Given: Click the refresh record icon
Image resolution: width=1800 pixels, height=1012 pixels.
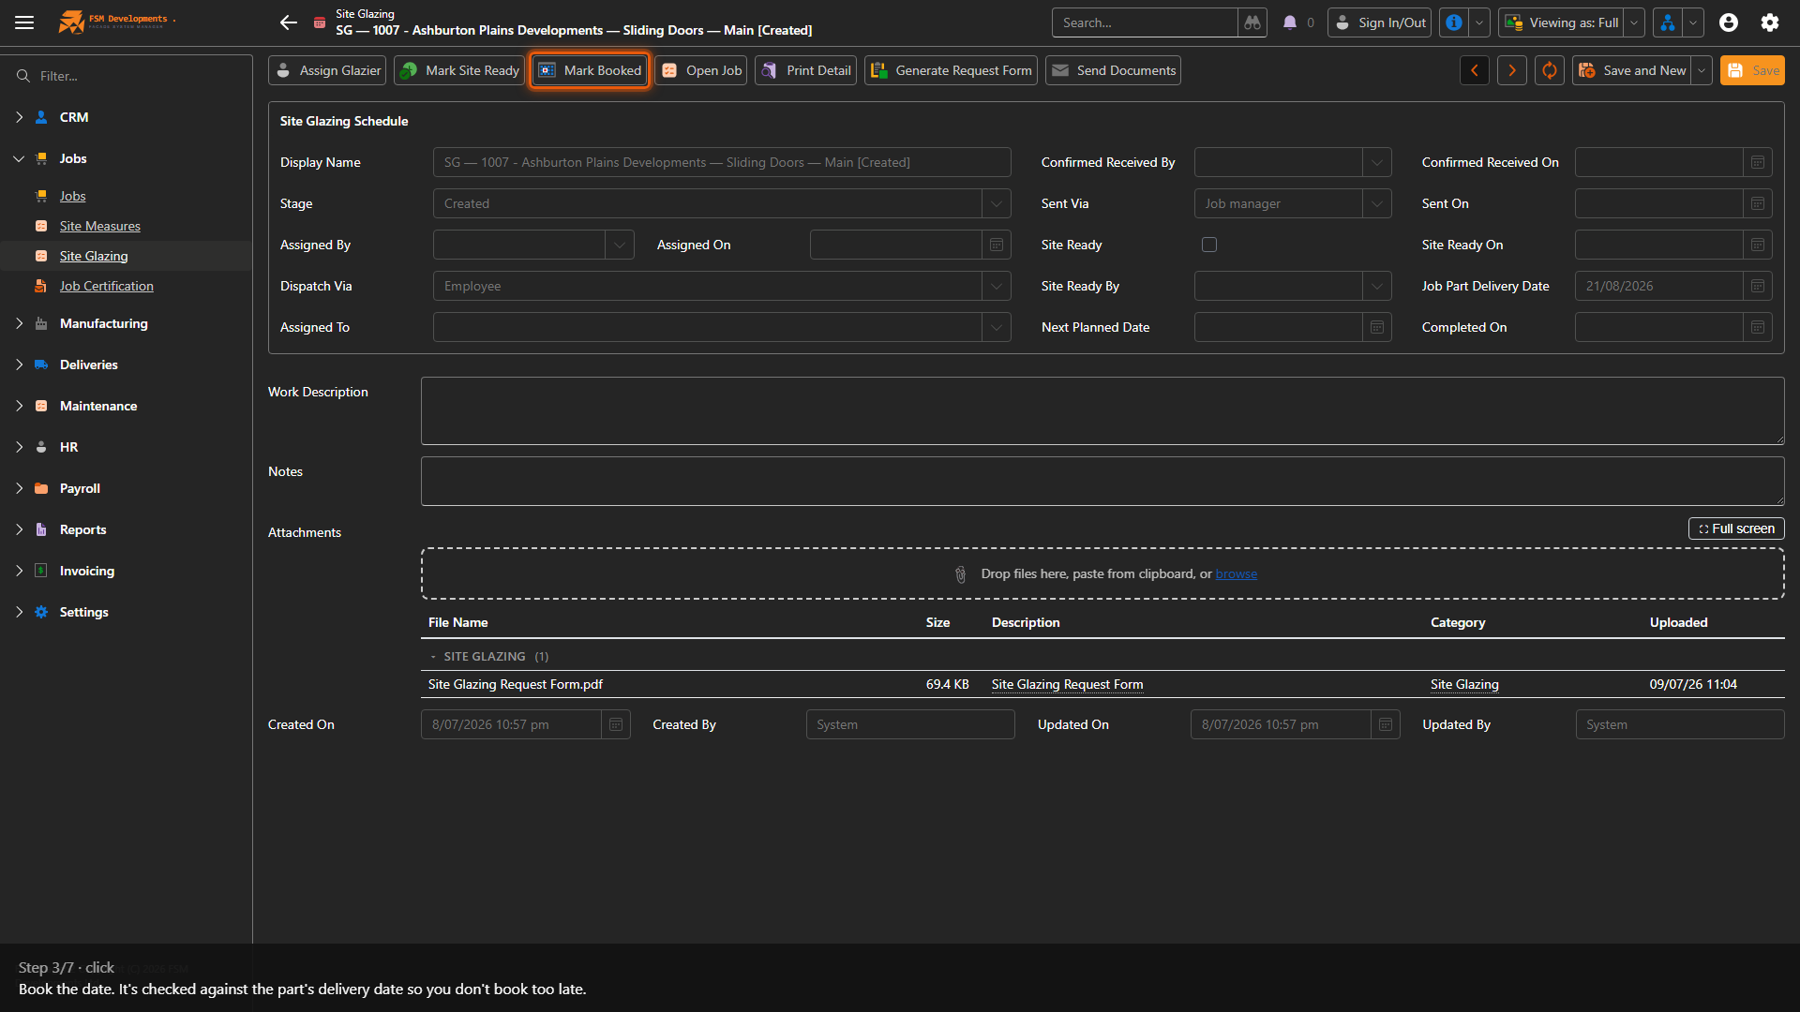Looking at the screenshot, I should (1550, 70).
